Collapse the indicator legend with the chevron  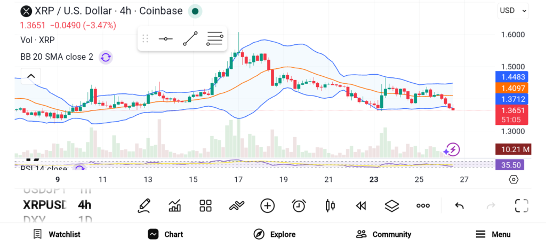click(31, 76)
